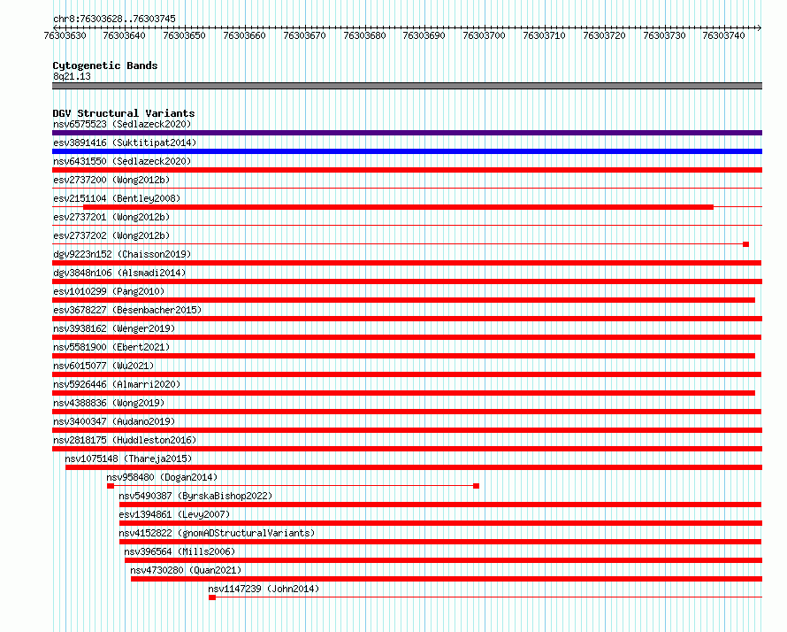Click the red block of nsv1147239

click(x=212, y=597)
